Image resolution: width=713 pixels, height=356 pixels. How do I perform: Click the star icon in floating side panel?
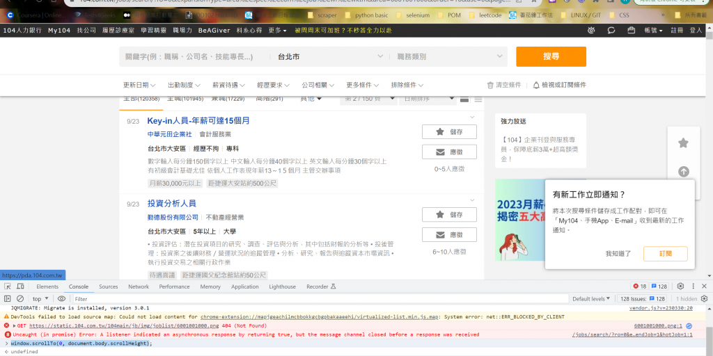[683, 143]
